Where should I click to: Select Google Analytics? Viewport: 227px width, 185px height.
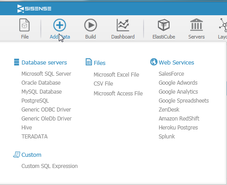(178, 92)
